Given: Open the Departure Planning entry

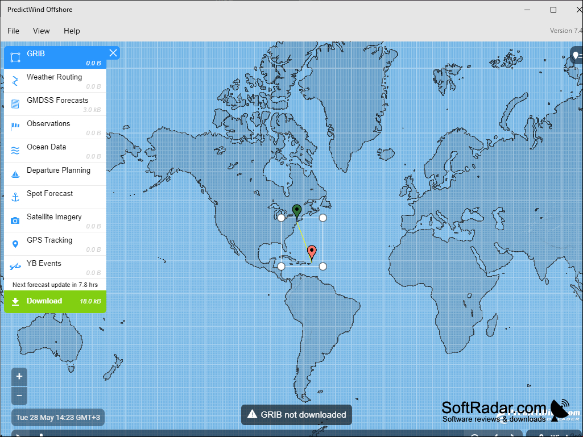Looking at the screenshot, I should (55, 174).
